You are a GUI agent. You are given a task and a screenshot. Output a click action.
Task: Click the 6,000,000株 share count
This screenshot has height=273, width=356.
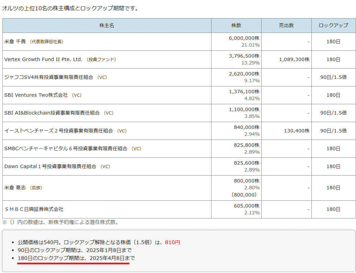tap(244, 38)
